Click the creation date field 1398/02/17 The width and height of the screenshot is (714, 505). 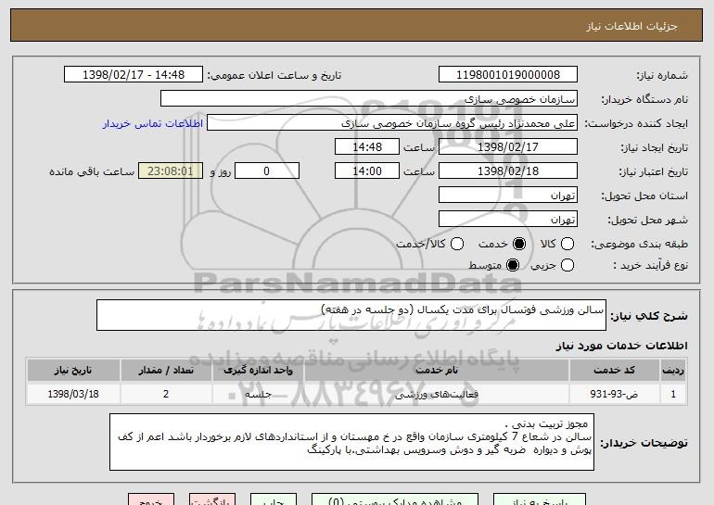(508, 147)
